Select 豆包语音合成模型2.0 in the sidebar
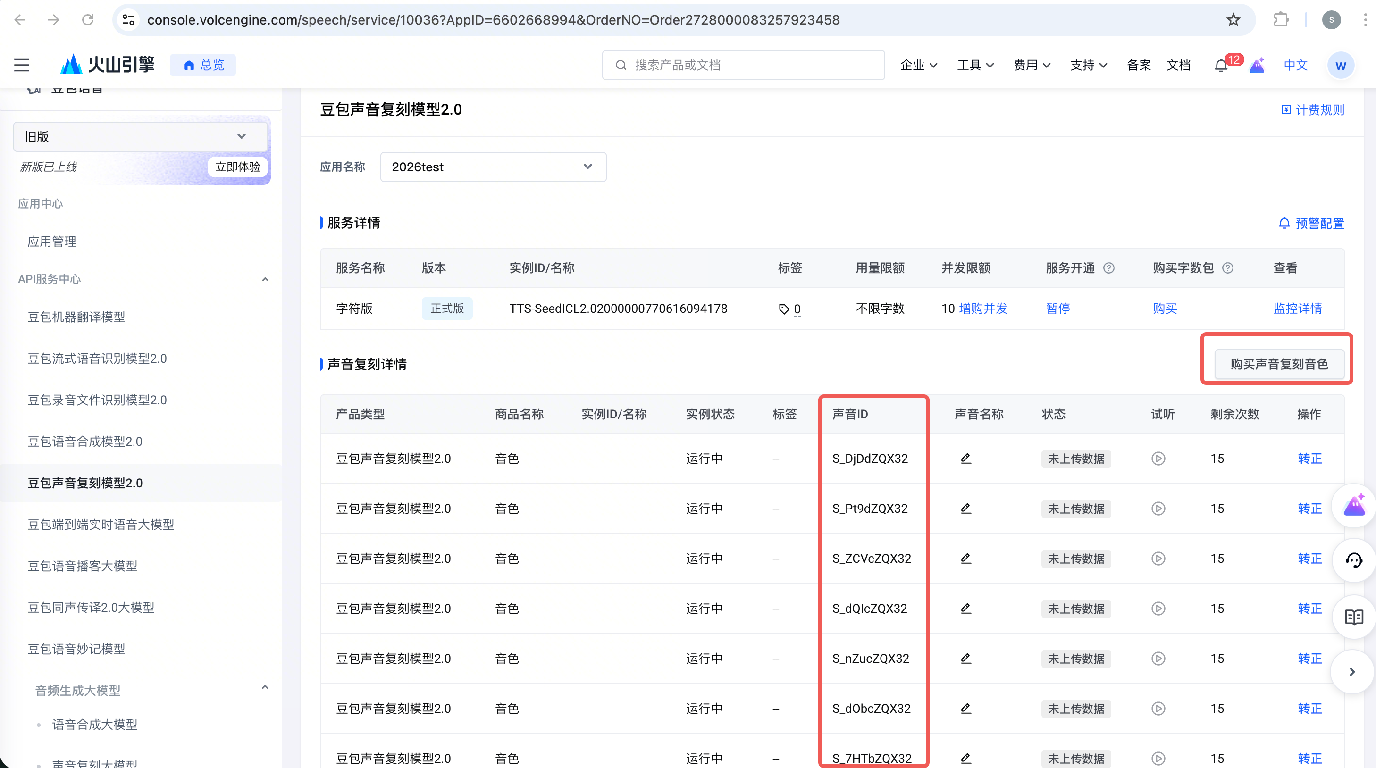The image size is (1376, 768). coord(85,442)
